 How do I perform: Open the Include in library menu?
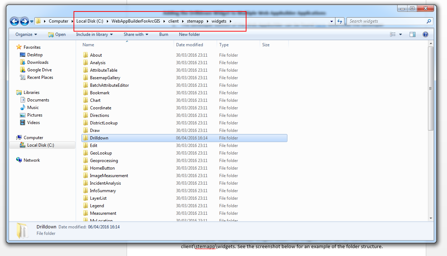(x=94, y=34)
